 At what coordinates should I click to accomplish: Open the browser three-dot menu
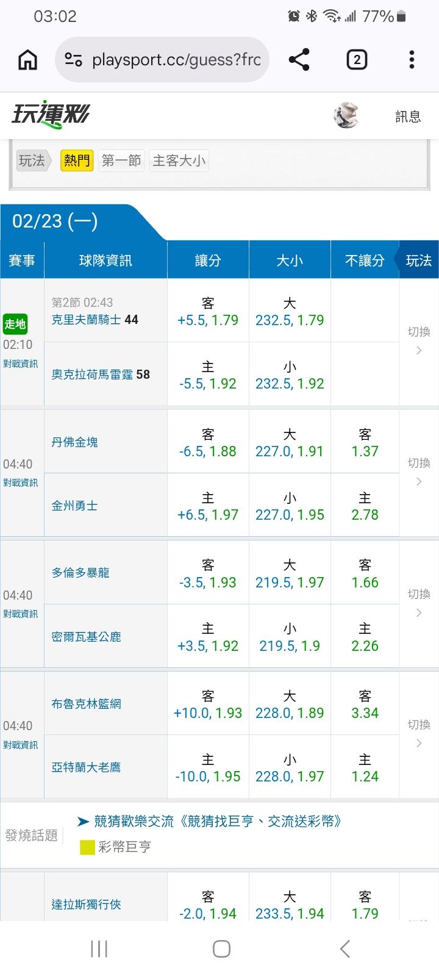pyautogui.click(x=412, y=60)
